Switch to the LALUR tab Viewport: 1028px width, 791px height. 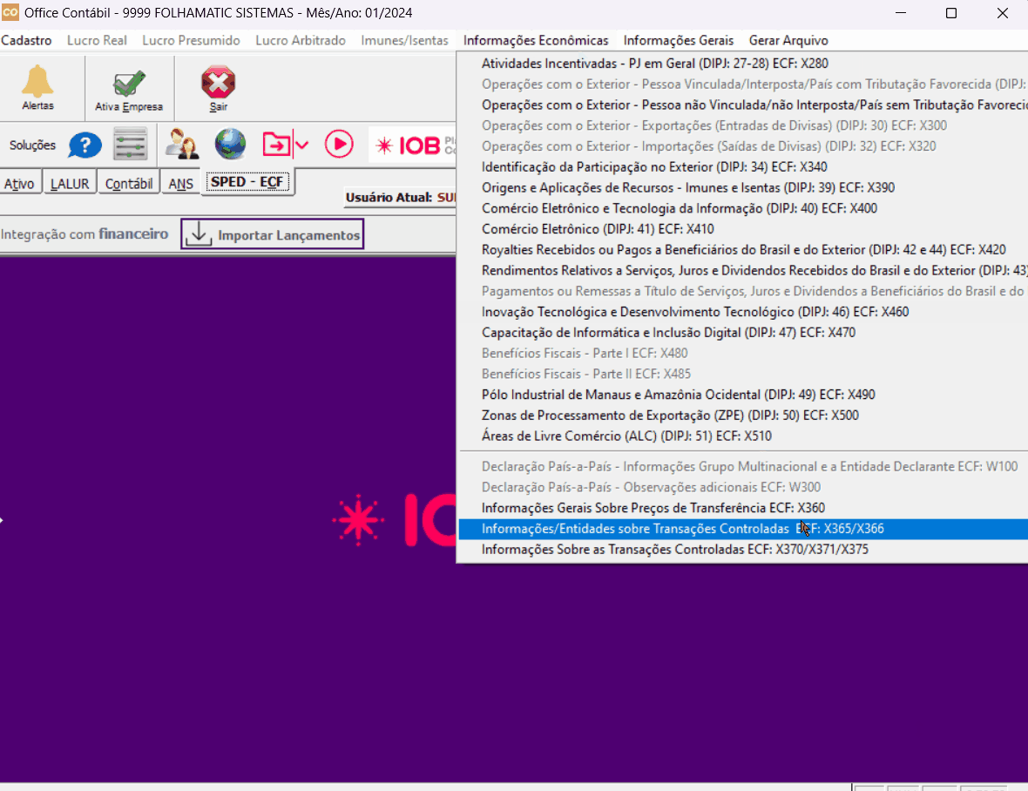coord(69,184)
